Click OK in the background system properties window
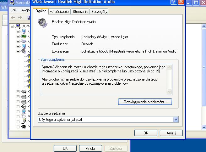206x152 pixels. 65,149
